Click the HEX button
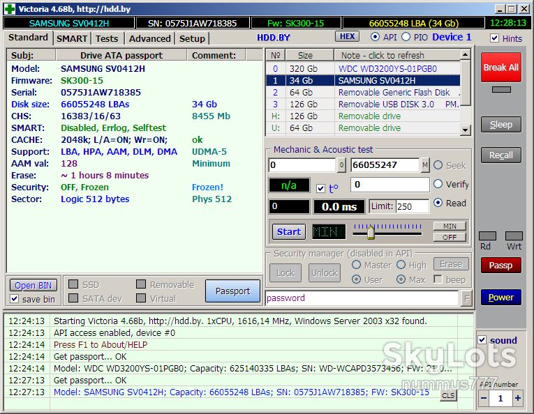This screenshot has height=414, width=534. 347,36
